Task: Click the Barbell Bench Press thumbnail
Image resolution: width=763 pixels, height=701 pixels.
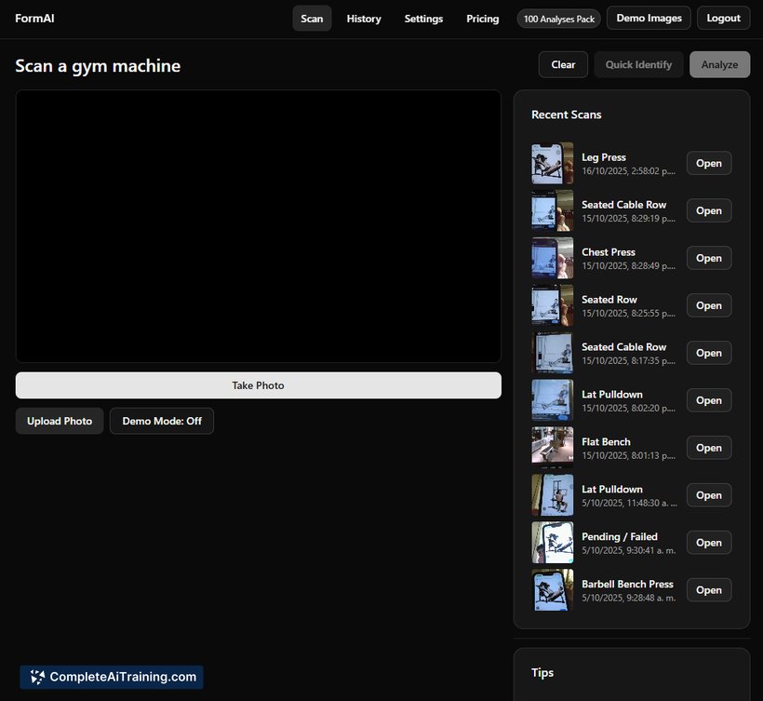Action: coord(552,590)
